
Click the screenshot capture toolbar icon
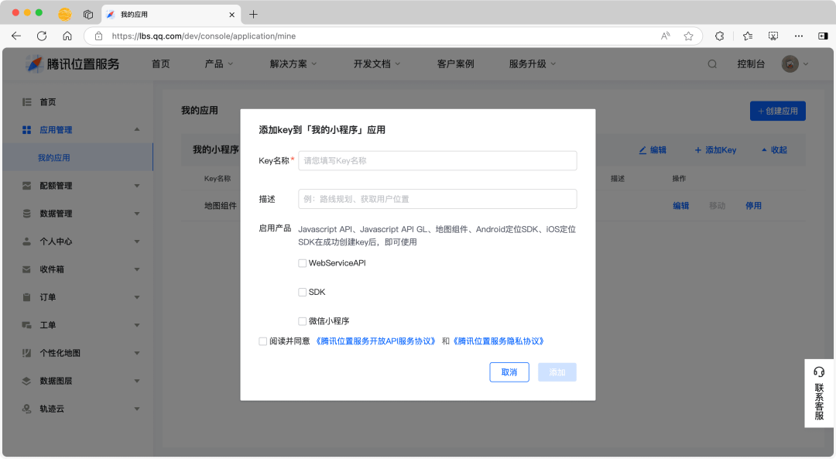[x=773, y=36]
